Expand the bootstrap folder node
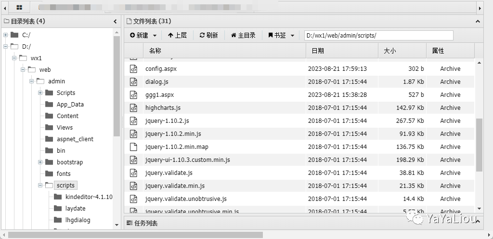 [x=40, y=162]
